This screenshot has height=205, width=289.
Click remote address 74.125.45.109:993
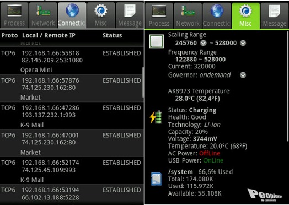(49, 170)
